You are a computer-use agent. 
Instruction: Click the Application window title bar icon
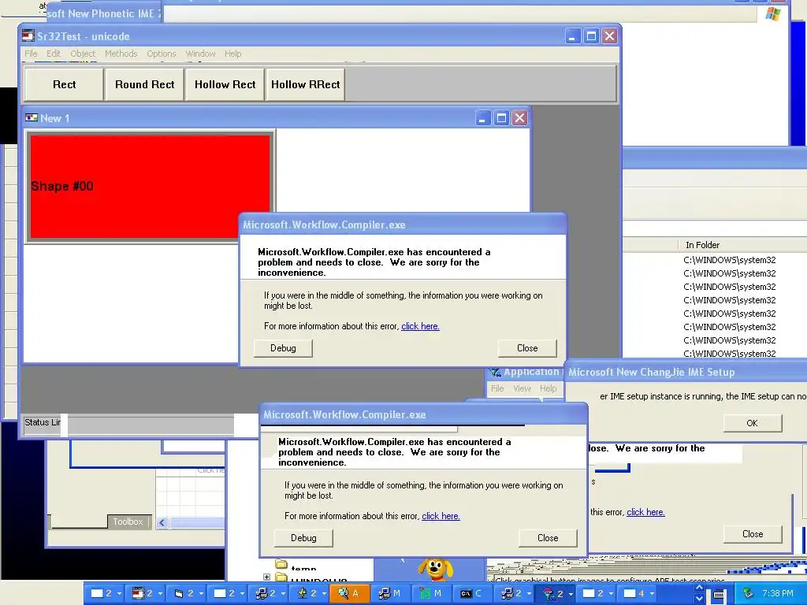(495, 372)
